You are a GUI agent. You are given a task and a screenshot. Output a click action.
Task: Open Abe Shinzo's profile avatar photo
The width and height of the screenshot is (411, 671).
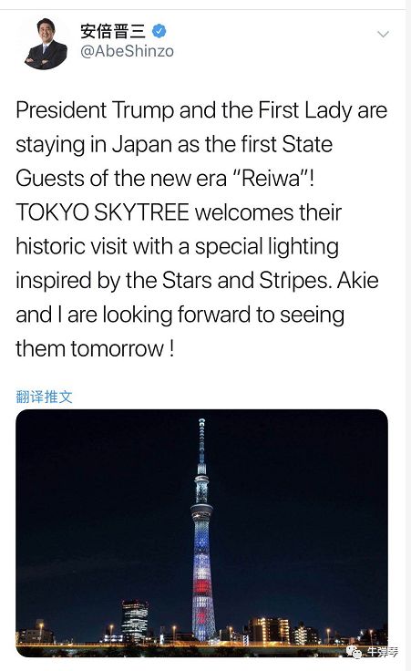click(46, 44)
